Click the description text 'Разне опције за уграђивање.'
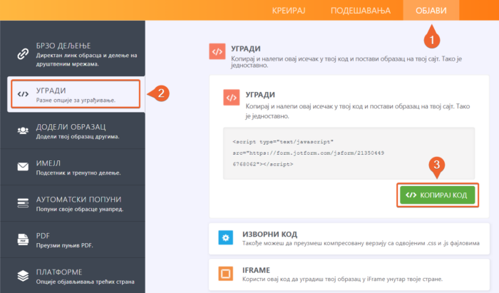The width and height of the screenshot is (499, 293). tap(76, 101)
